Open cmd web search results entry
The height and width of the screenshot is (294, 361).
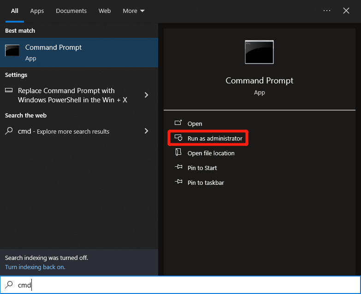79,131
